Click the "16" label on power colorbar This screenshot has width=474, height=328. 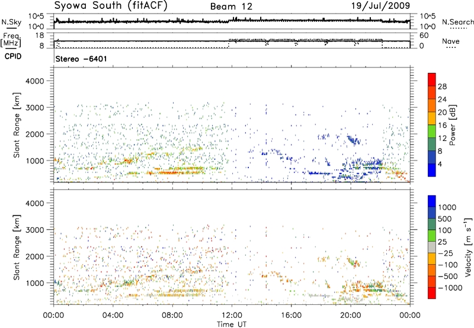[x=442, y=126]
